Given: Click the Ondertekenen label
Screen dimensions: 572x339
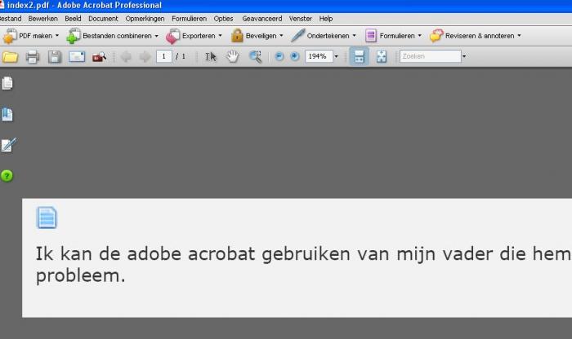Looking at the screenshot, I should (328, 36).
